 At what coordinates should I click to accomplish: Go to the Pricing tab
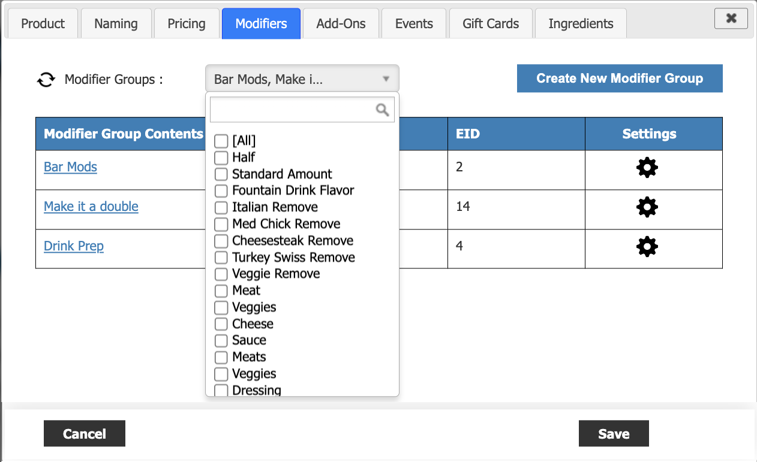[x=187, y=24]
